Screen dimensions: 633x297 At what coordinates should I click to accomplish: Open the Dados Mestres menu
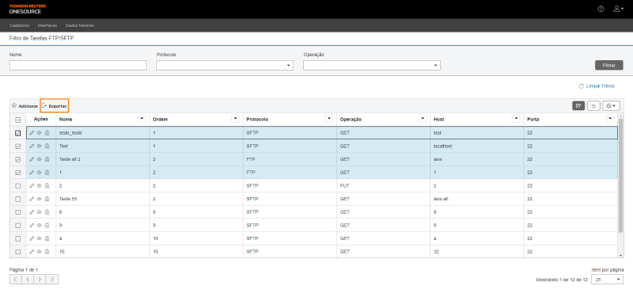click(x=79, y=25)
